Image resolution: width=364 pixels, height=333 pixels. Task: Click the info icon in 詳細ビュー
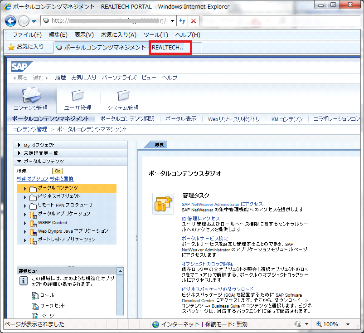(x=24, y=281)
